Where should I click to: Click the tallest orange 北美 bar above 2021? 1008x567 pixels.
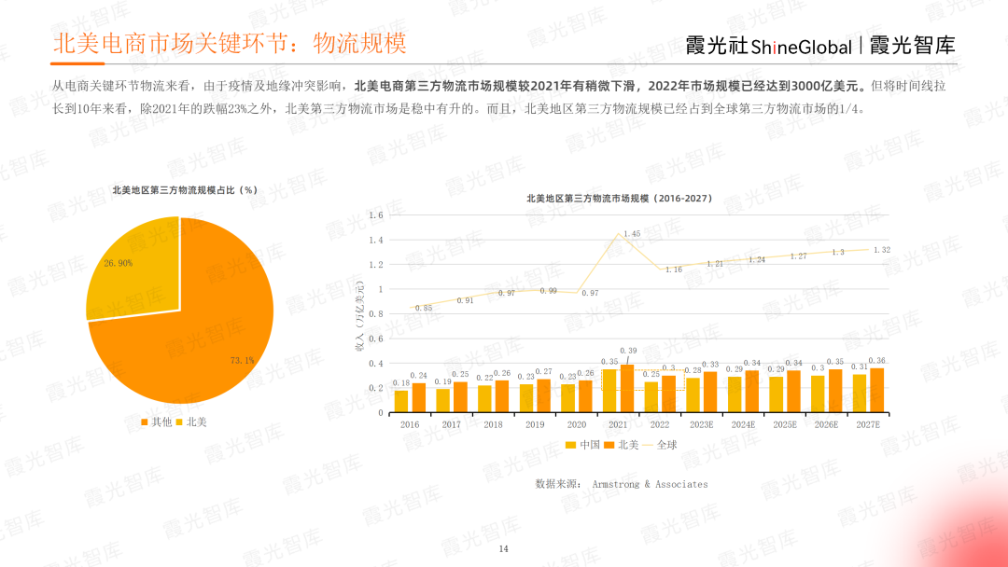(x=628, y=387)
